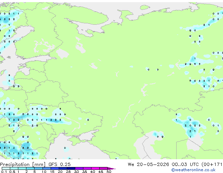Pick the legend swatch between 5 and 10

[39, 168]
